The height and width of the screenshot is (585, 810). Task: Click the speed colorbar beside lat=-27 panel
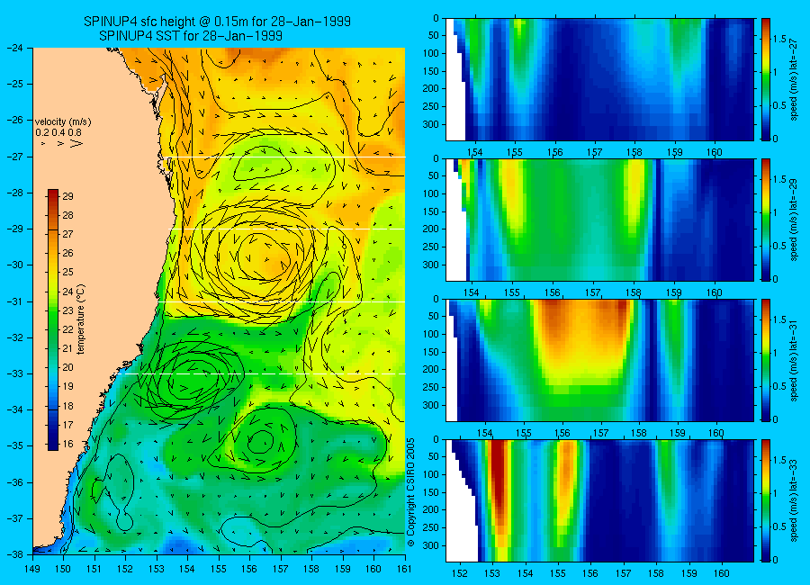[765, 79]
